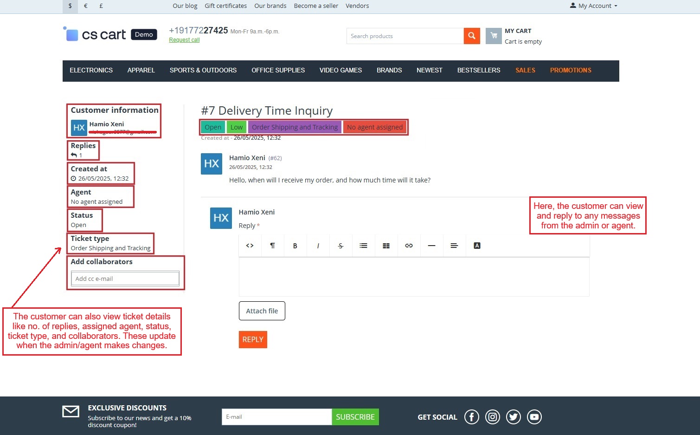Toggle italic formatting in reply editor
The image size is (700, 435).
(318, 246)
